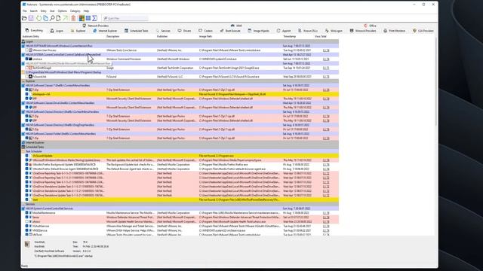Click the Find magnifier toolbar icon
The width and height of the screenshot is (483, 271).
click(52, 18)
